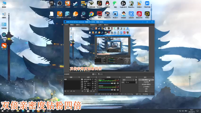
Task: Open the transition properties gear beside 渐变
Action: coord(136,80)
